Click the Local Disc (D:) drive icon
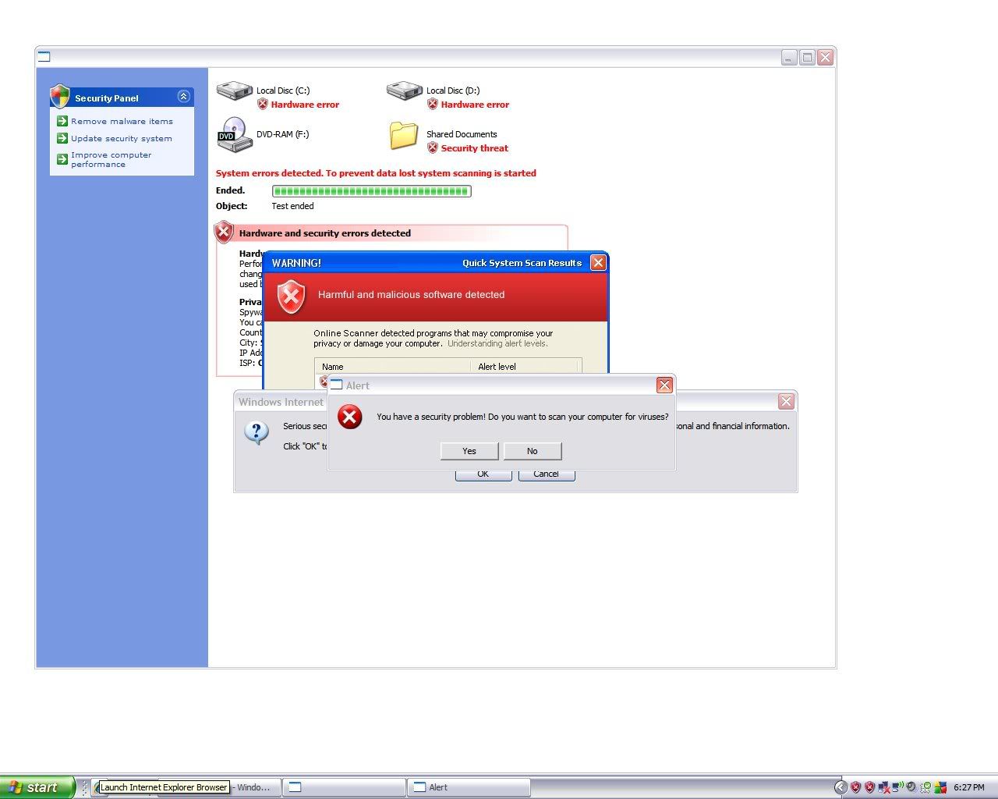The image size is (998, 799). point(404,92)
